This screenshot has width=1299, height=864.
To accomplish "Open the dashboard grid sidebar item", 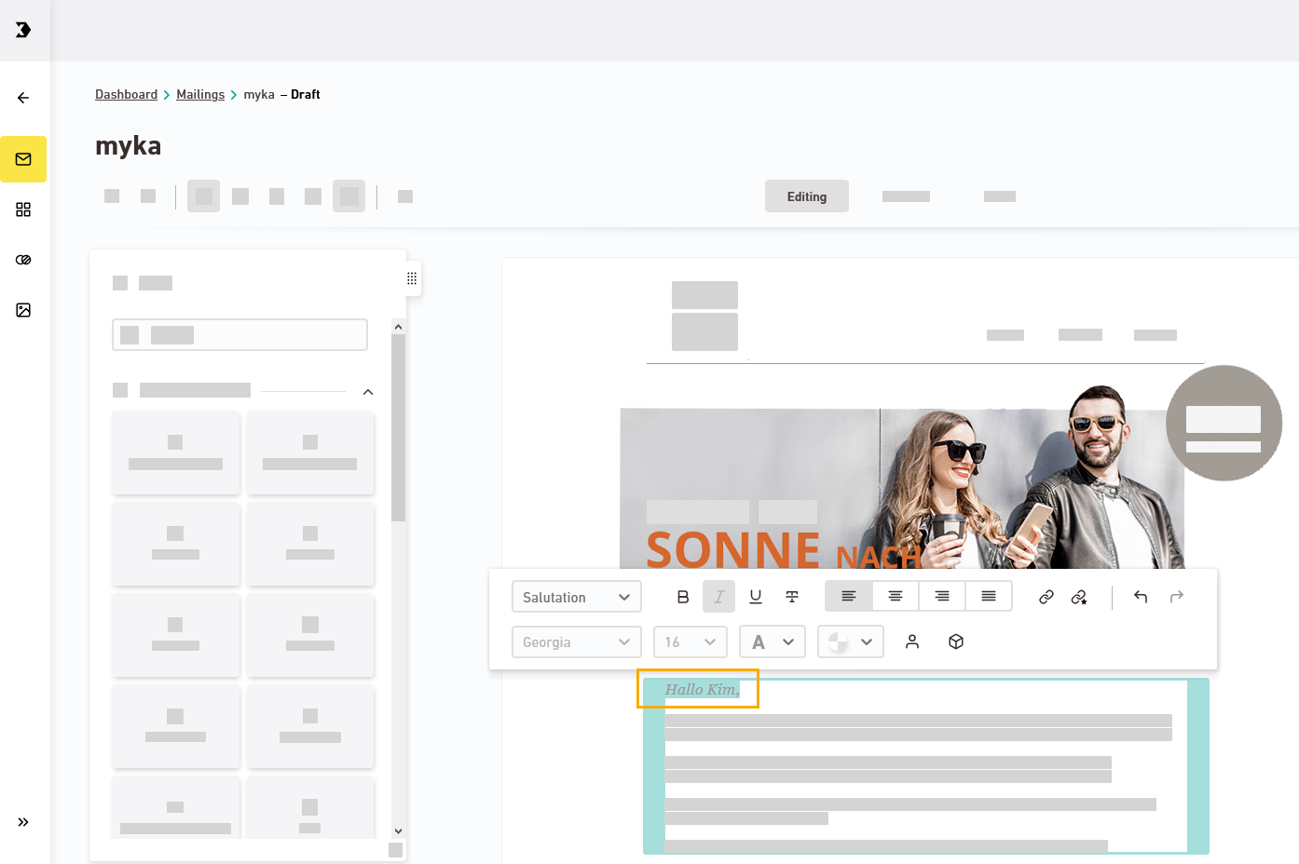I will 23,209.
